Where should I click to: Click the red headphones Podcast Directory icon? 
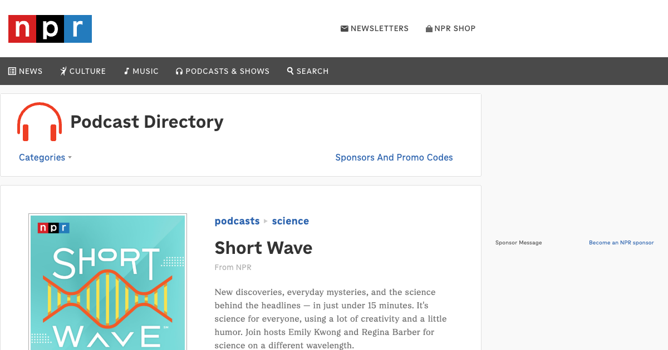pyautogui.click(x=38, y=121)
